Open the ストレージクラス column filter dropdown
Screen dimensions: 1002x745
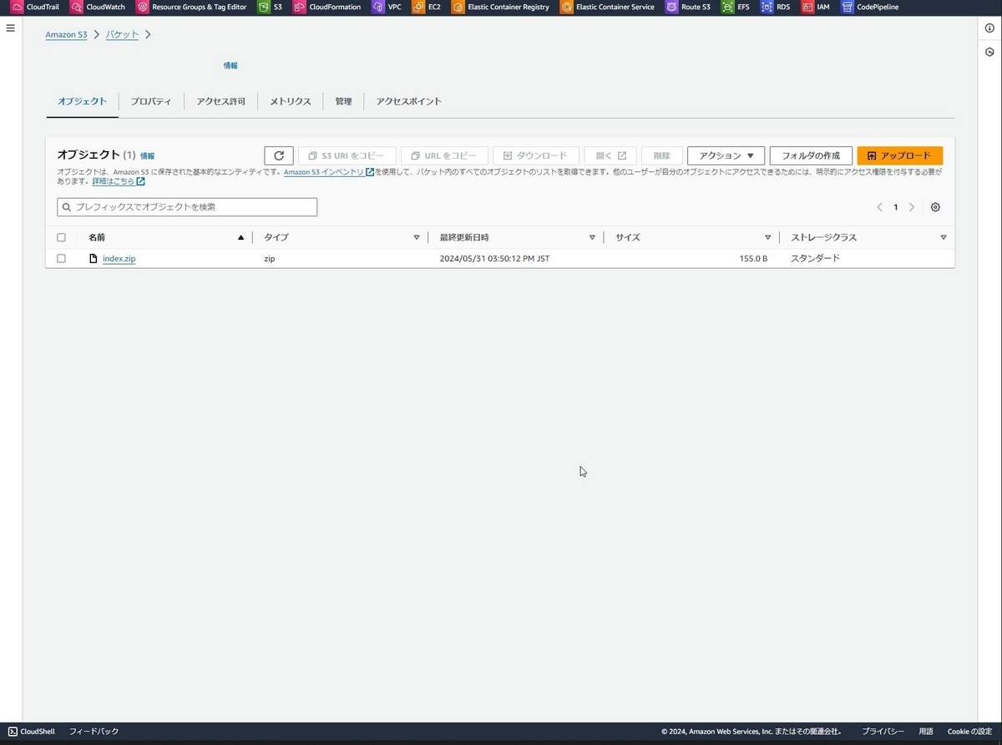pyautogui.click(x=944, y=236)
